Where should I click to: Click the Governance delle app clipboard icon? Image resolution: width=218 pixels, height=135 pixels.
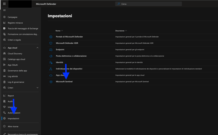click(5, 71)
